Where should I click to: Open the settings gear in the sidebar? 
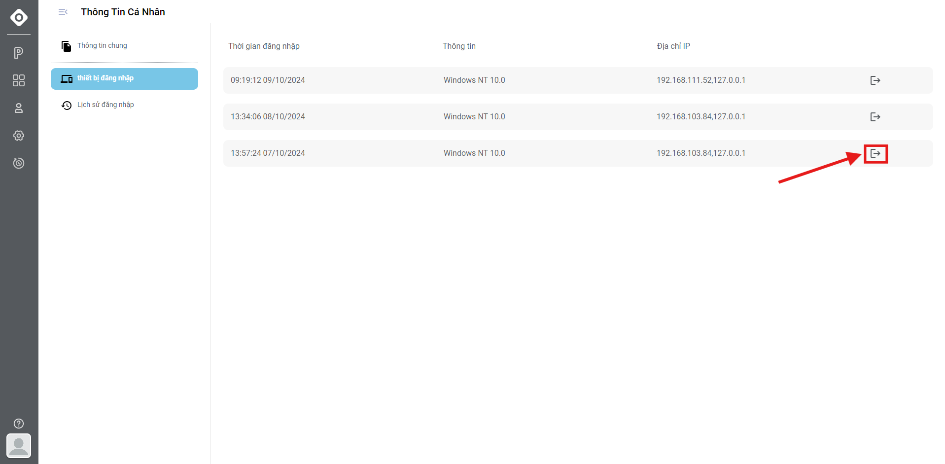pos(19,136)
